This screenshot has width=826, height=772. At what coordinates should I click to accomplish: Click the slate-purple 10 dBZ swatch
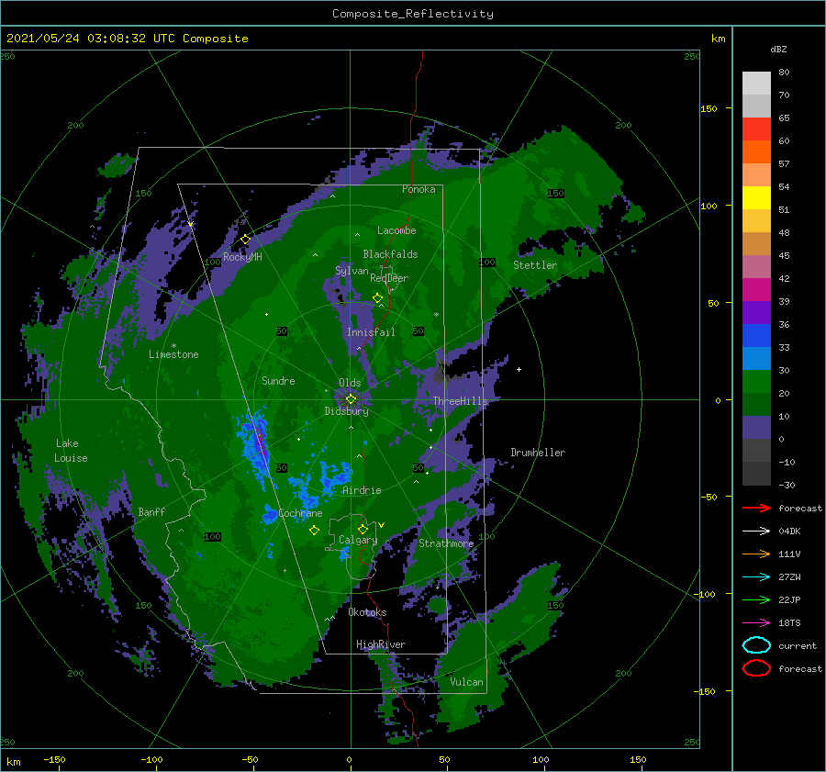[x=756, y=428]
